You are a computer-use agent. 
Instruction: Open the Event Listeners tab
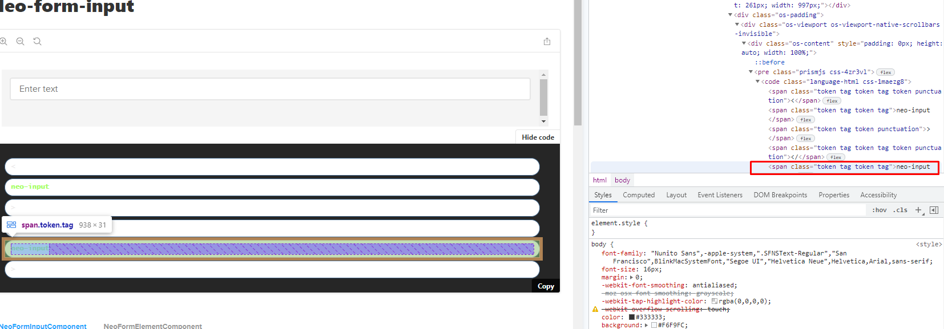[720, 195]
